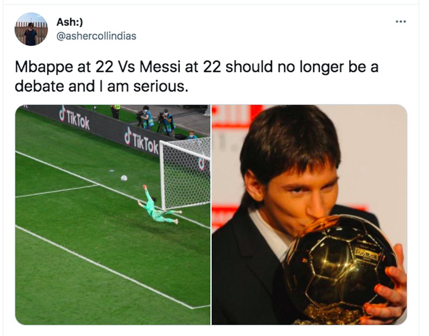Open the golden ball trophy photo
The image size is (429, 336).
pyautogui.click(x=309, y=214)
